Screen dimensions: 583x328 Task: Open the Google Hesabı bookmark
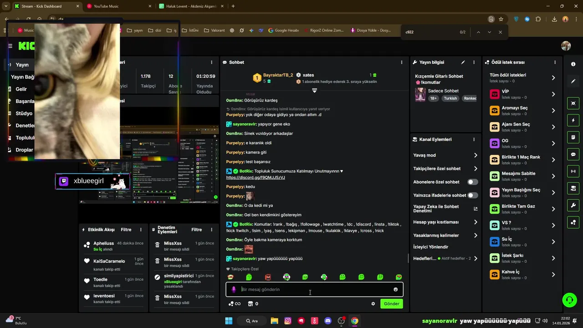tap(283, 31)
